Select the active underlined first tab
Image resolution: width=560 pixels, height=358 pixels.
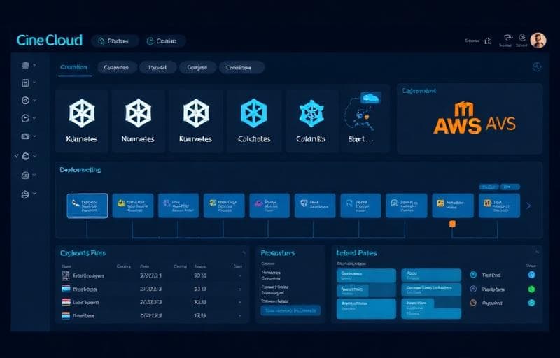pyautogui.click(x=74, y=67)
